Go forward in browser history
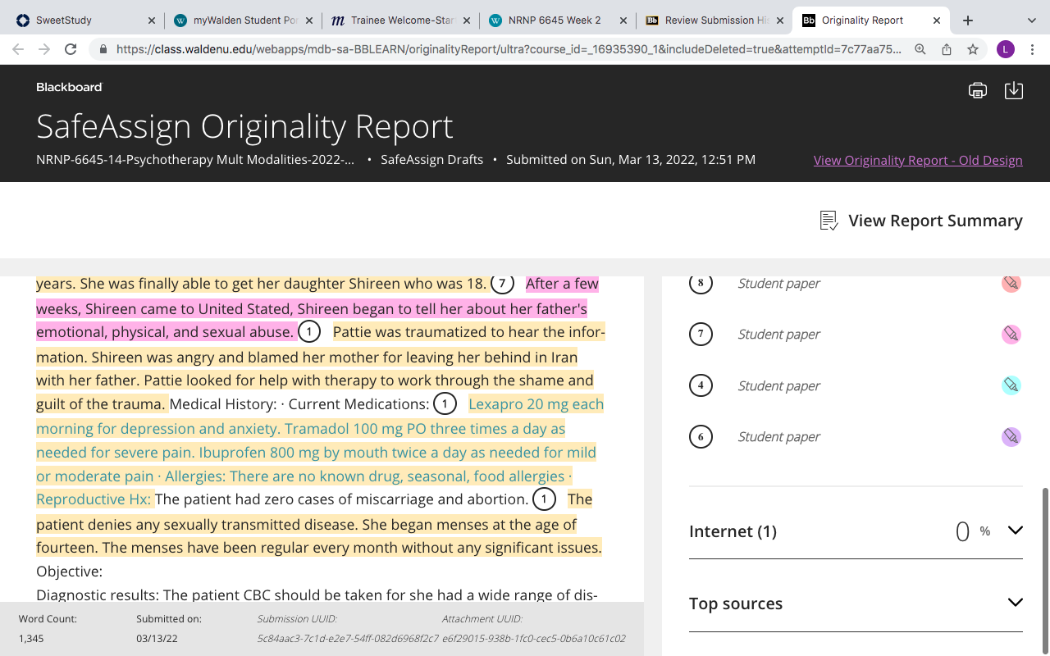 tap(44, 49)
